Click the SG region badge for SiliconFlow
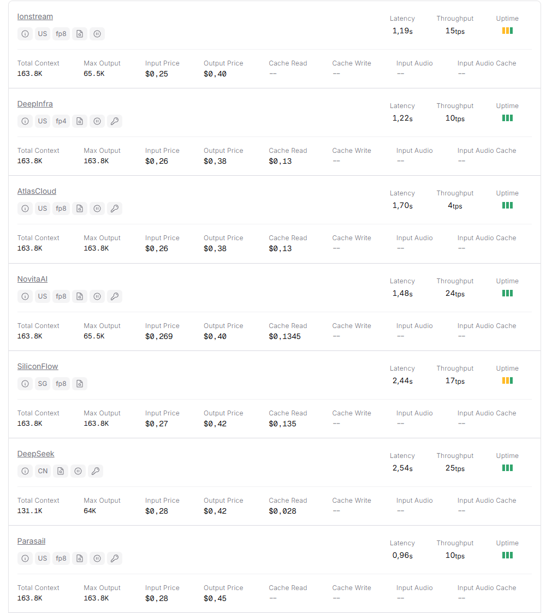Screen dimensions: 552x613 (x=43, y=384)
